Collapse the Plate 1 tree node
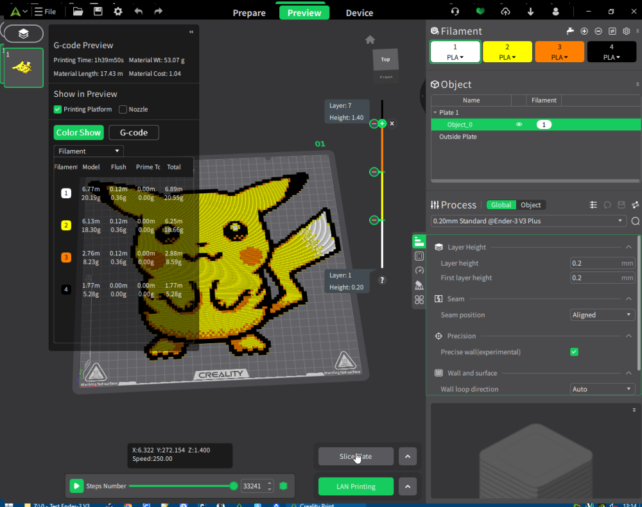 point(435,112)
